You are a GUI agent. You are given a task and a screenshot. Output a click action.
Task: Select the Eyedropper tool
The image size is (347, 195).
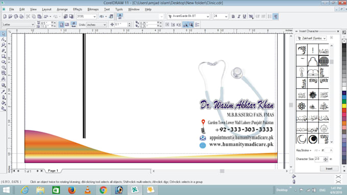4,91
